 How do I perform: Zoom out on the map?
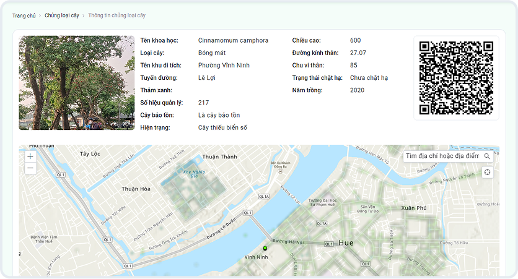coord(30,168)
